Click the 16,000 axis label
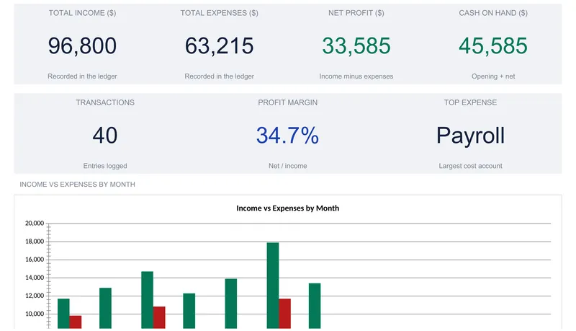576x331 pixels. click(35, 260)
